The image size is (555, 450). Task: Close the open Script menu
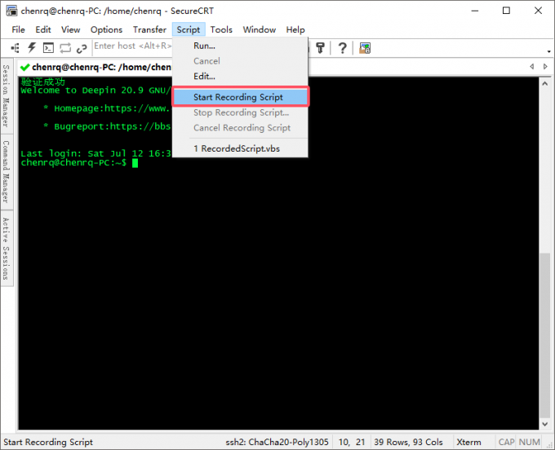(x=189, y=29)
